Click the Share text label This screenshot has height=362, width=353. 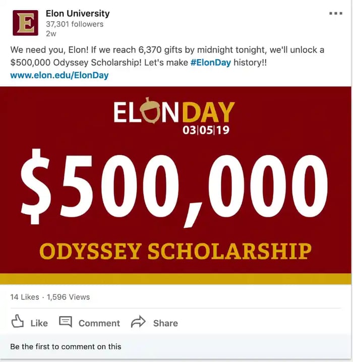(x=165, y=323)
